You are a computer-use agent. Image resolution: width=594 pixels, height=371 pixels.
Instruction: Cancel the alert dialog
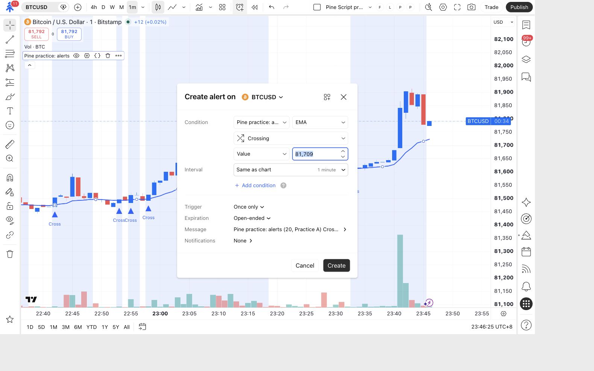(305, 265)
